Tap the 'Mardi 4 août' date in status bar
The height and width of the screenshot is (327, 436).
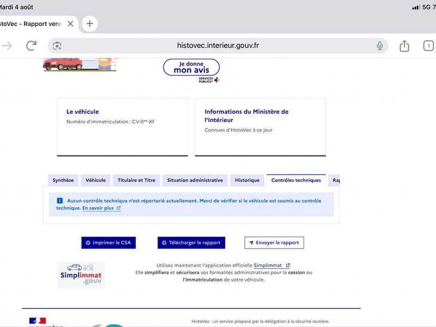pos(16,7)
